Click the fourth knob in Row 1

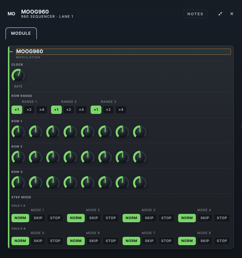click(70, 132)
